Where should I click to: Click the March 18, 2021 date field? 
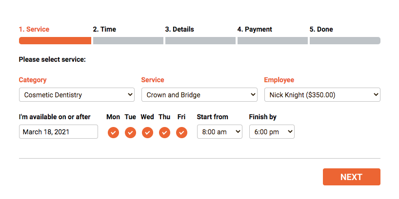(x=58, y=131)
